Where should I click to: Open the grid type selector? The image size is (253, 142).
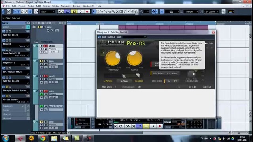172,11
